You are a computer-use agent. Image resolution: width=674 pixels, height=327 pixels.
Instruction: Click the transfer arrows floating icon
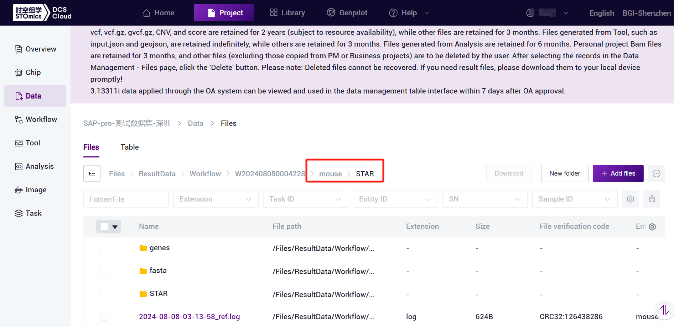click(x=665, y=310)
